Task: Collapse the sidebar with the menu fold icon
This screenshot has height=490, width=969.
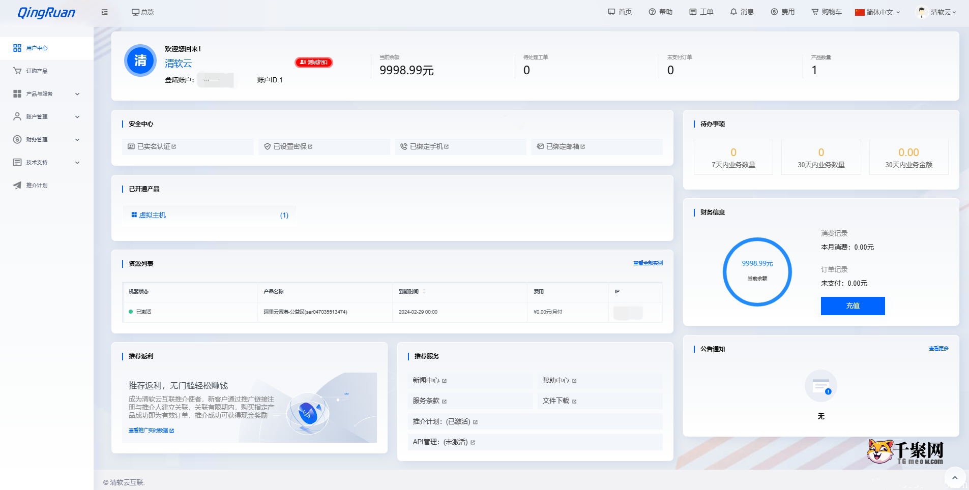Action: (105, 12)
